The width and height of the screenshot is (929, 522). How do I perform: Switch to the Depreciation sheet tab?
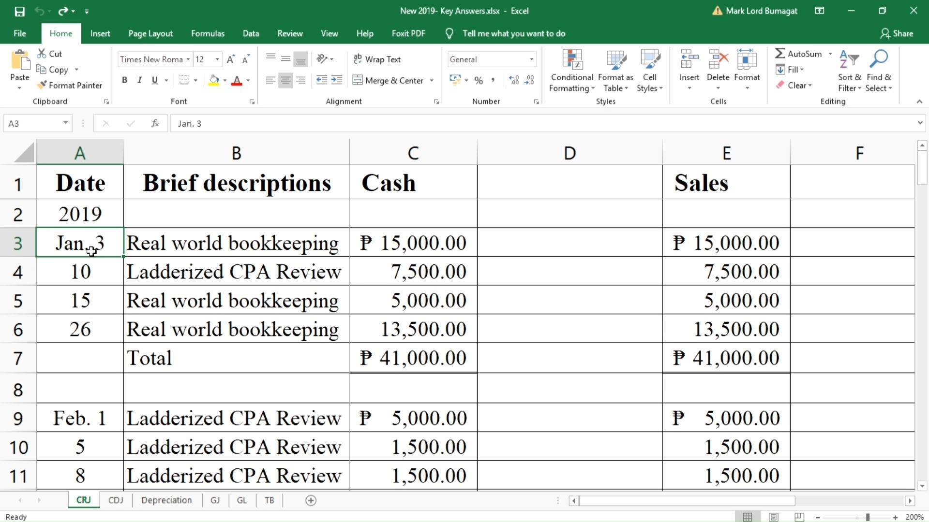tap(166, 500)
